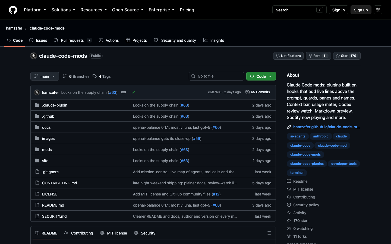Click the folder icon of the .claude-plugin row
The height and width of the screenshot is (244, 391).
pos(37,105)
